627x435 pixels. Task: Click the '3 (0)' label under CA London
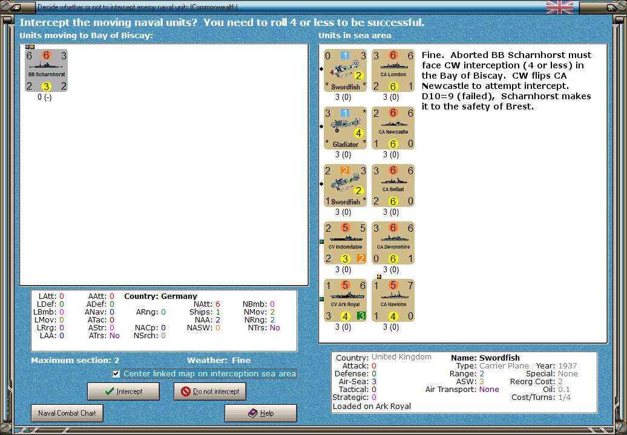[x=391, y=97]
